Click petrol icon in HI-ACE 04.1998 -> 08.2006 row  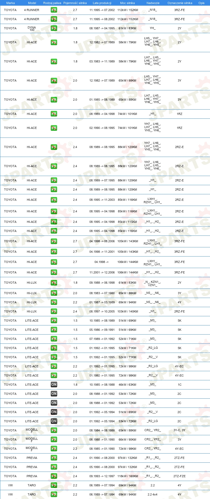54,241
